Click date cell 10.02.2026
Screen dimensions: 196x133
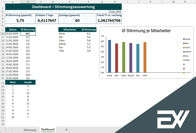13,34
